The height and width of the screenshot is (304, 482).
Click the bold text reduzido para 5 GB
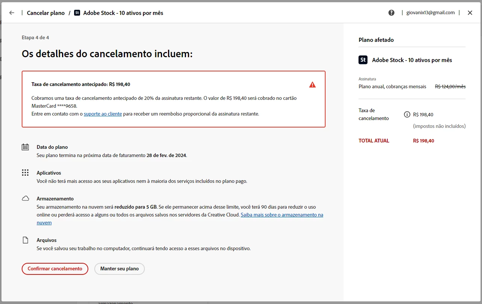coord(135,207)
